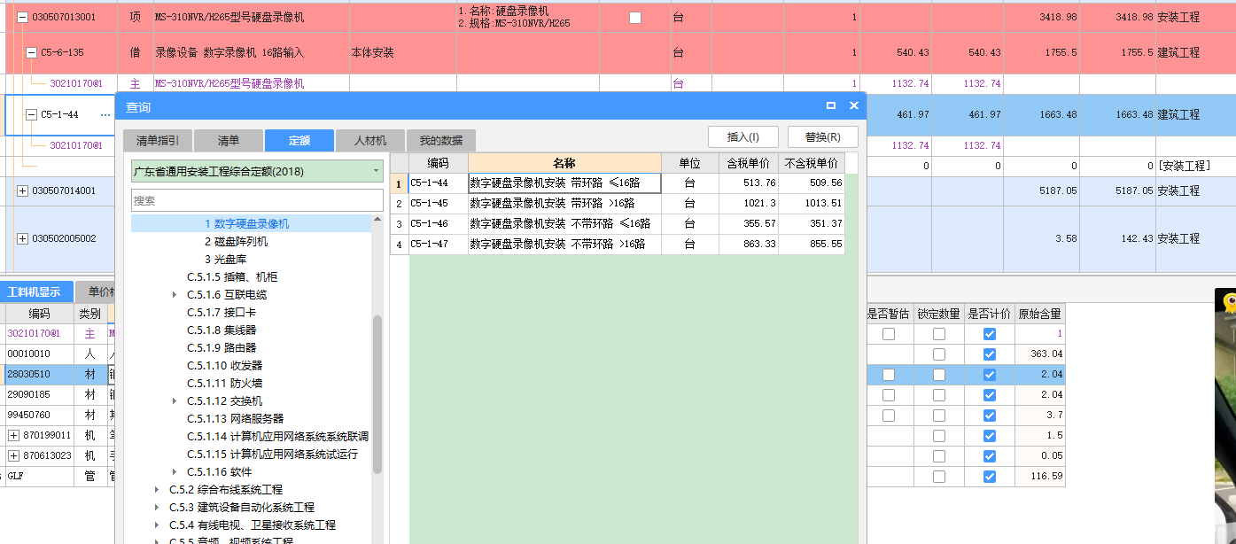Click the ellipsis button beside C5-1-44
This screenshot has height=544, width=1236.
click(x=105, y=115)
